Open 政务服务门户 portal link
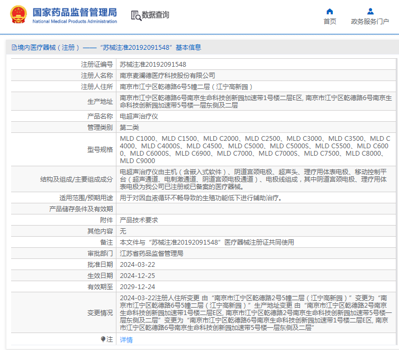Screen dimensions: 399x350 click(370, 21)
